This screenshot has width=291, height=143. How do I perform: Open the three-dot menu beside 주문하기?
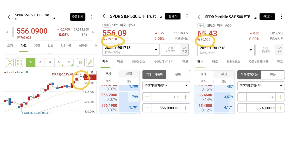(91, 17)
